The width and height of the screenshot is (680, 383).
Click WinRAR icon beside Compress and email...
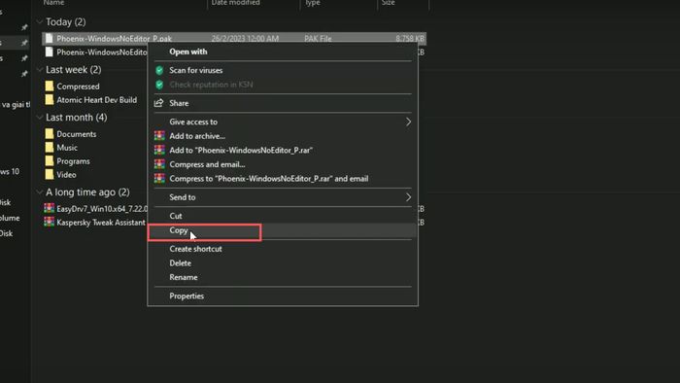pyautogui.click(x=159, y=164)
